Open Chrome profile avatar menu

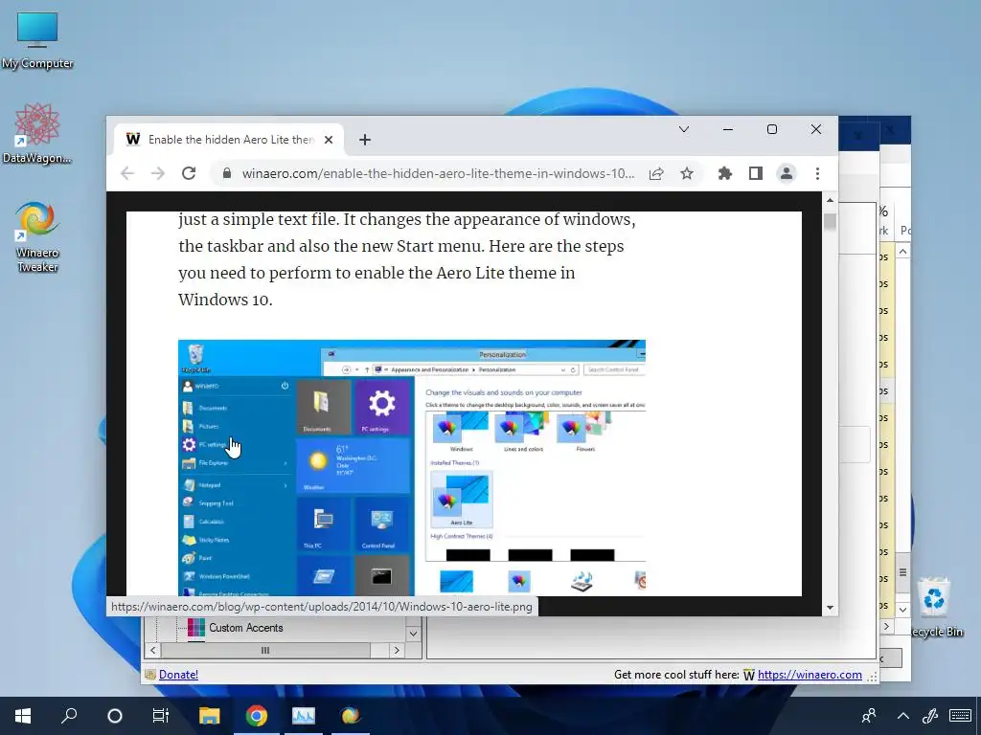pyautogui.click(x=786, y=174)
